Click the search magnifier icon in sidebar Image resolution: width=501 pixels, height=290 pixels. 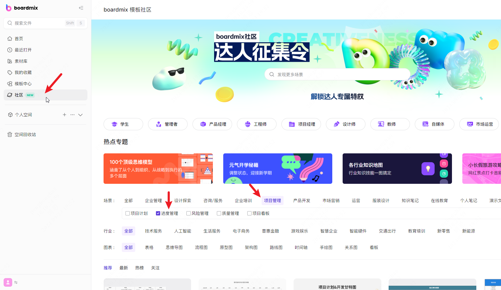tap(10, 23)
